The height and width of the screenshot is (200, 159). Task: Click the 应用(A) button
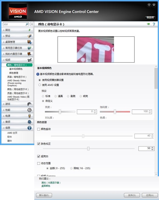pos(150,195)
